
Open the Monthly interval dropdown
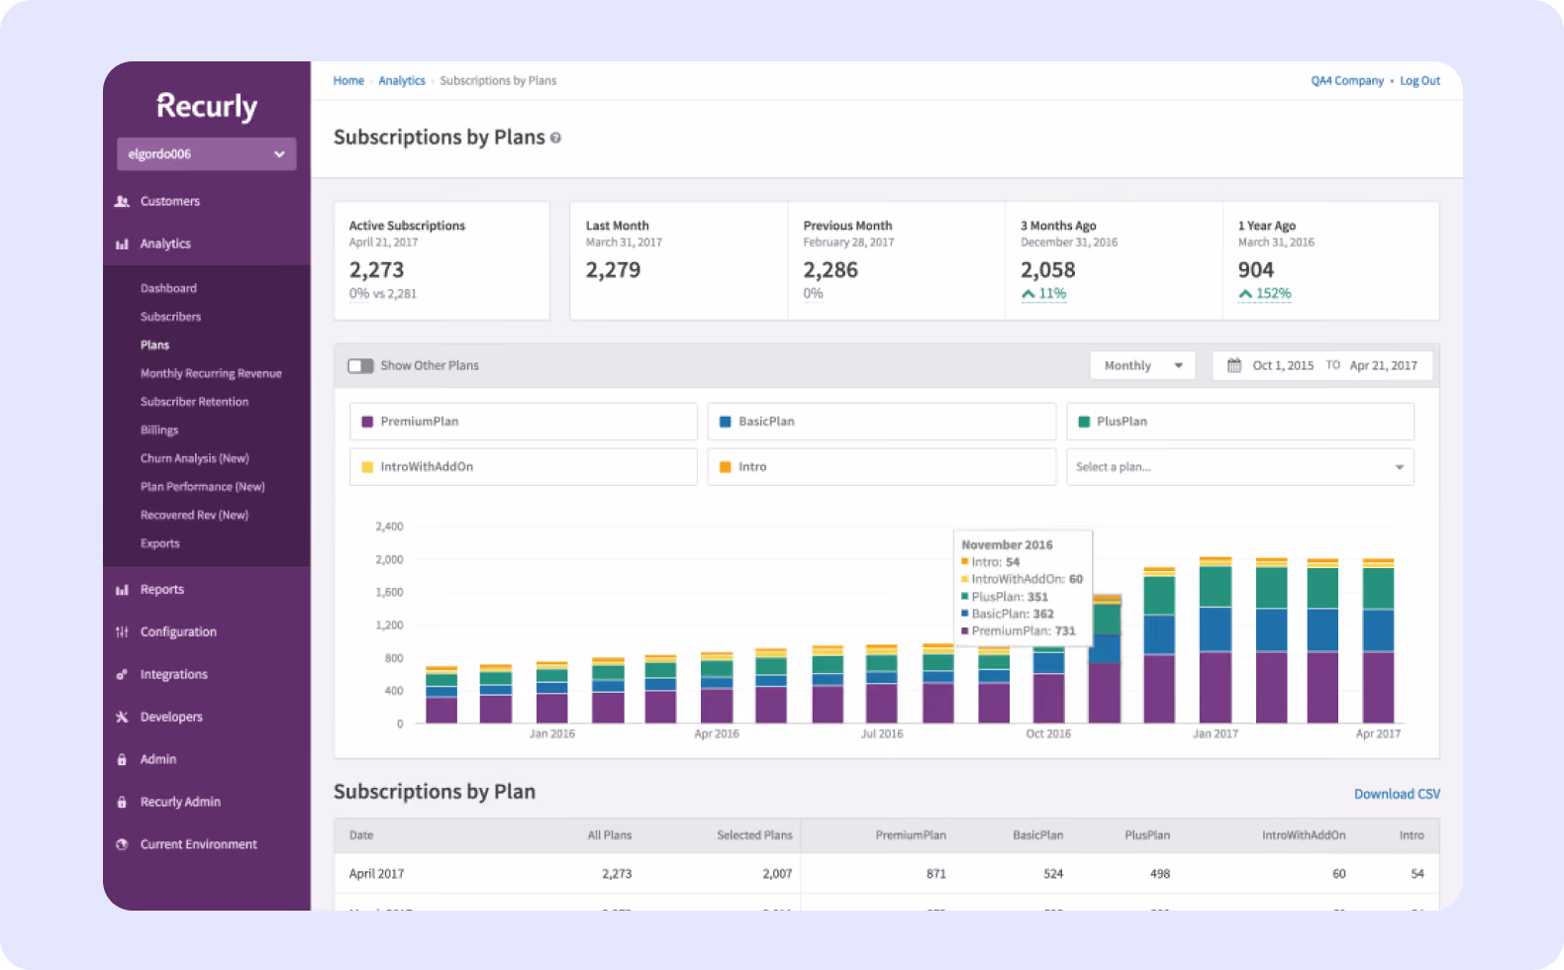point(1142,365)
